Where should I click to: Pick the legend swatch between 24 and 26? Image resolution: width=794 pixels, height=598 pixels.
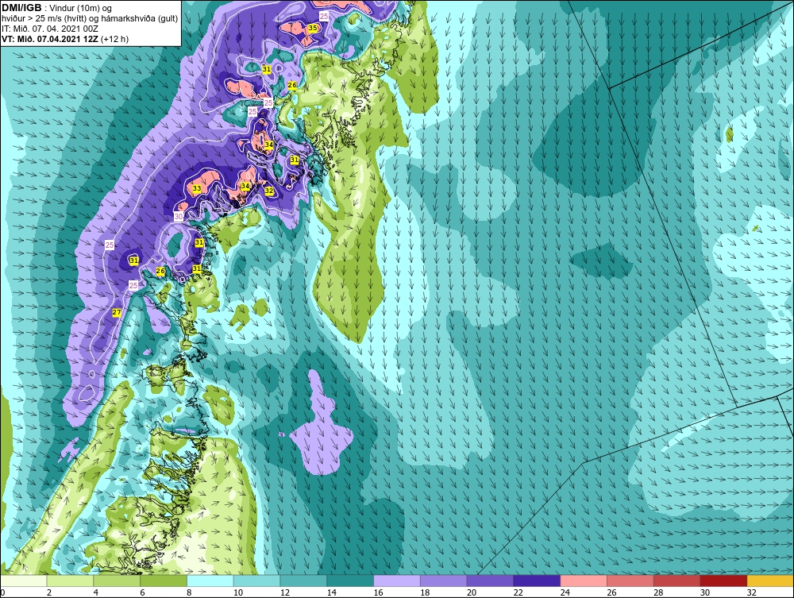tap(584, 581)
